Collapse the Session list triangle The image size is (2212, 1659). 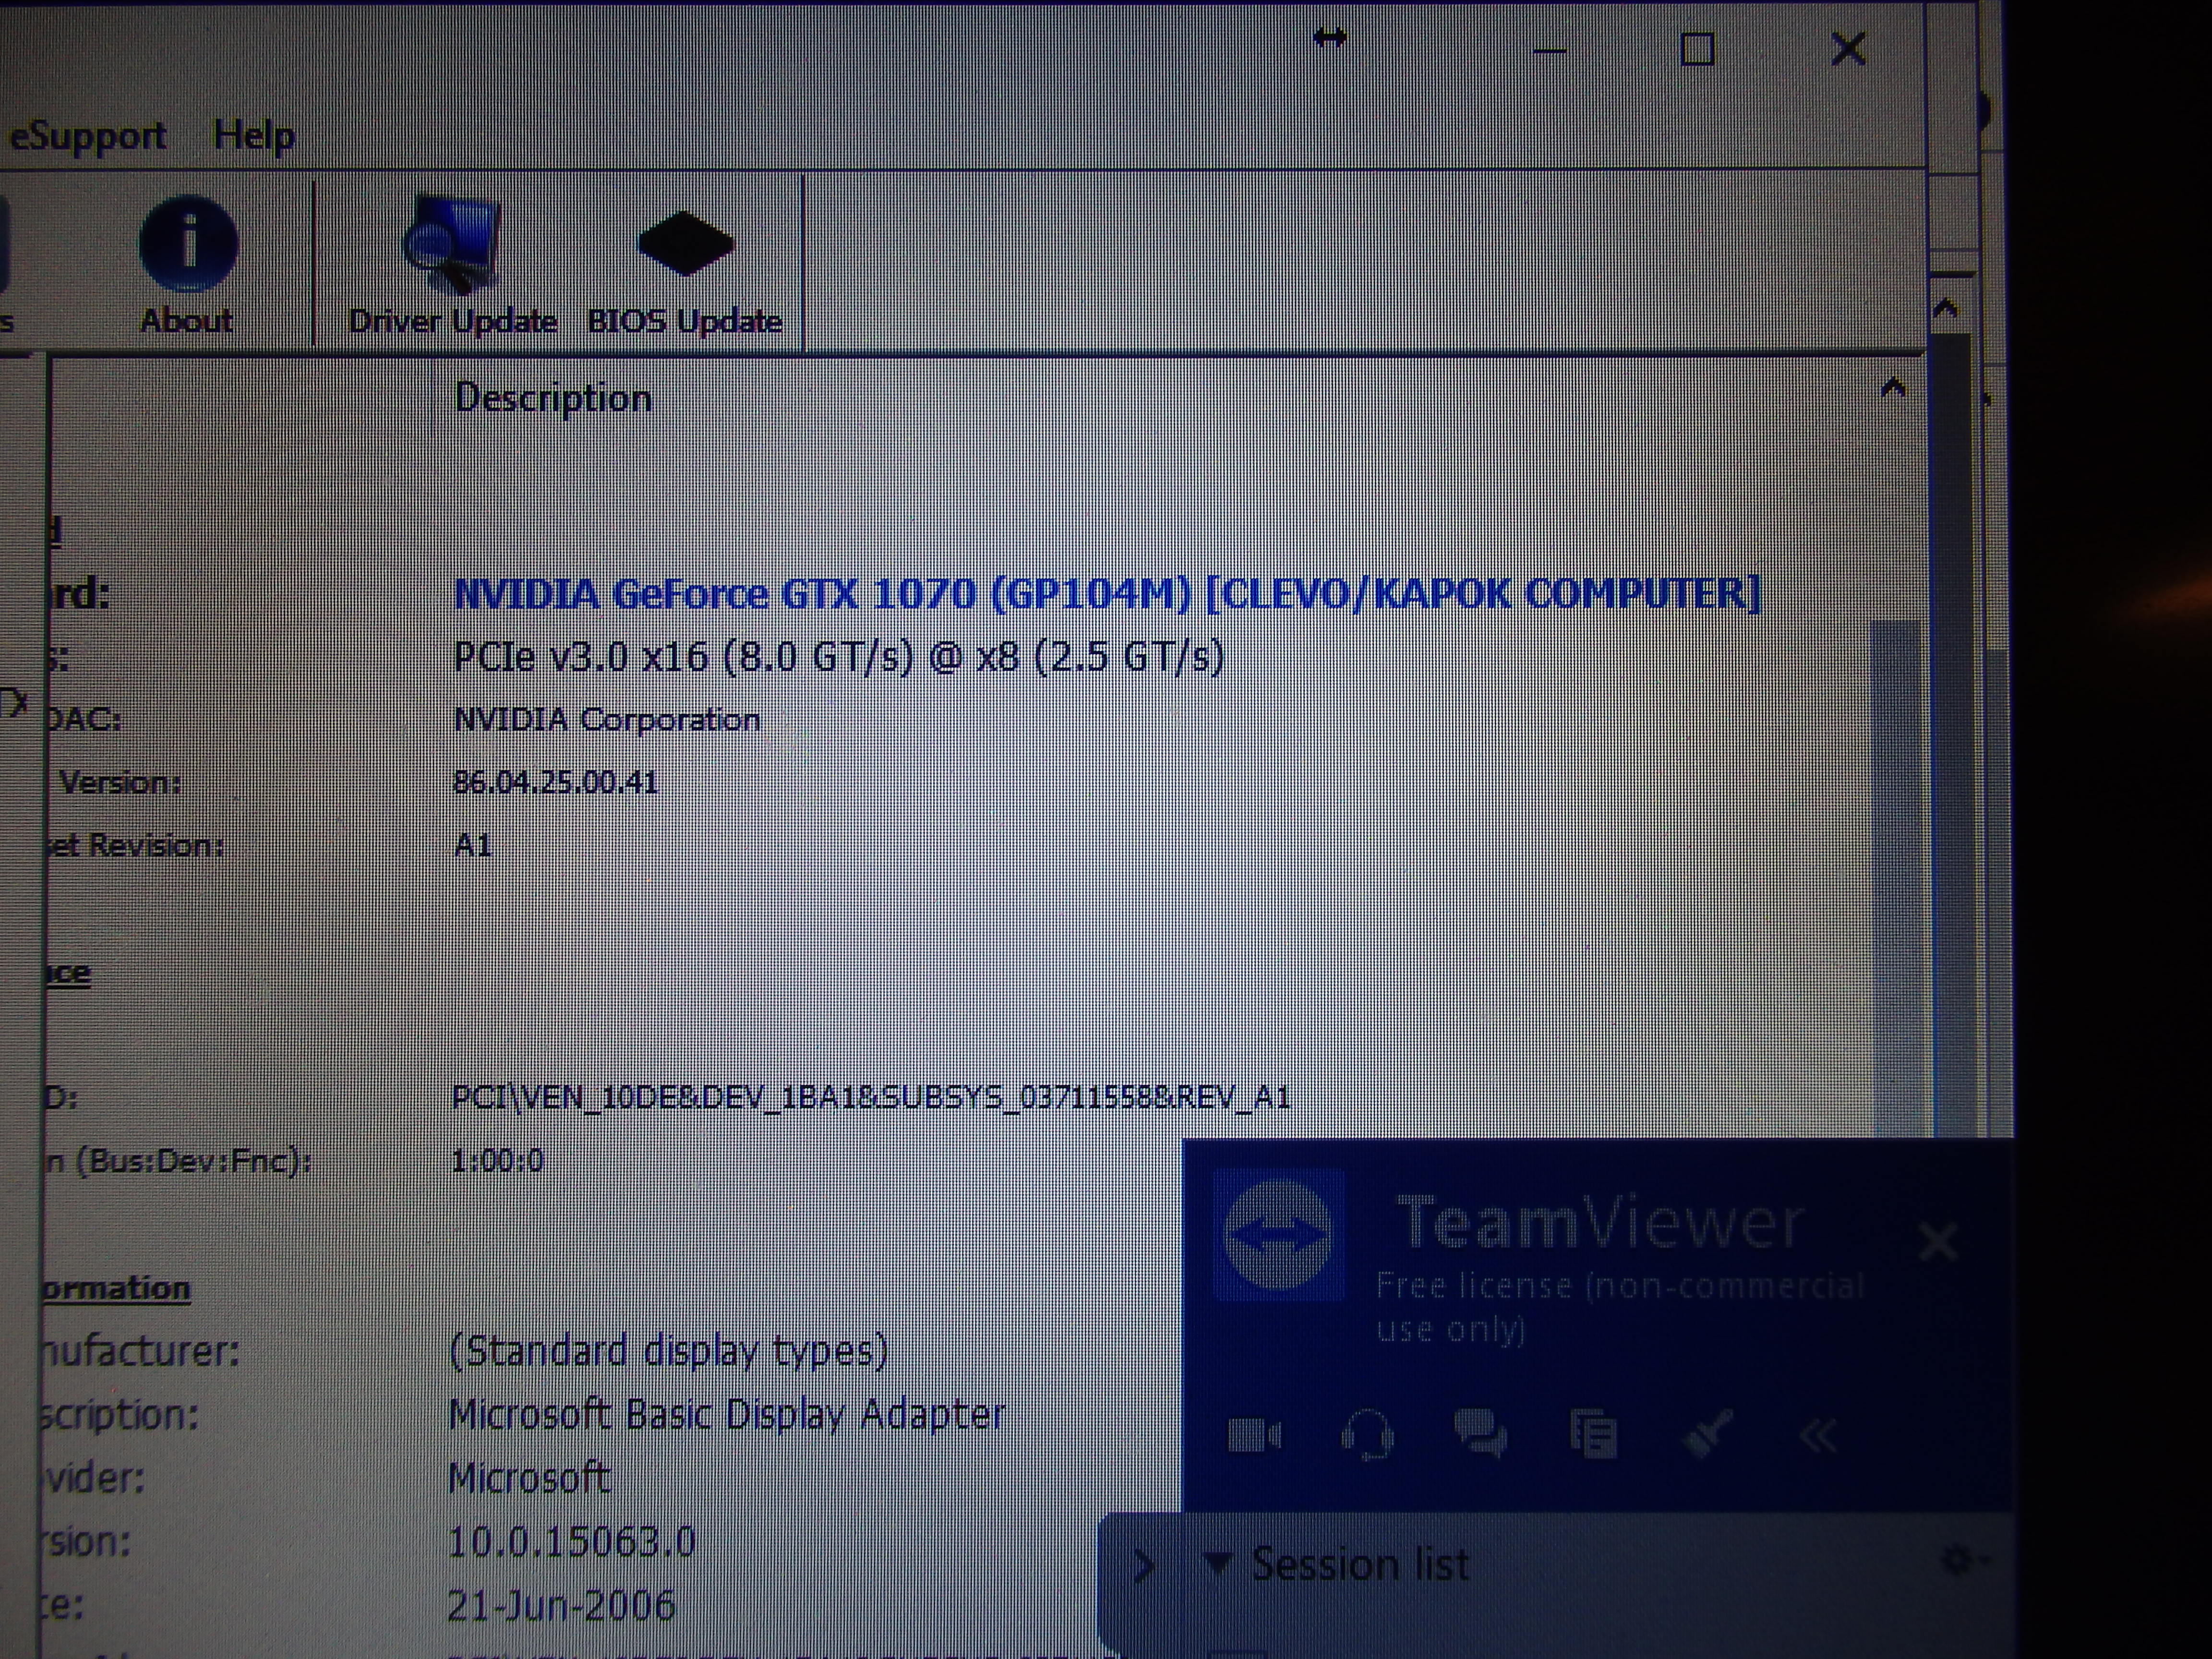(x=1217, y=1564)
